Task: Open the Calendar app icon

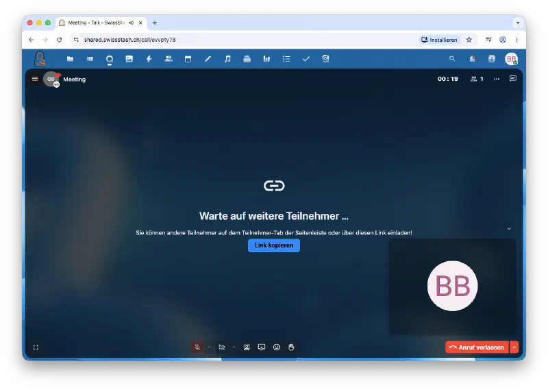Action: (x=188, y=59)
